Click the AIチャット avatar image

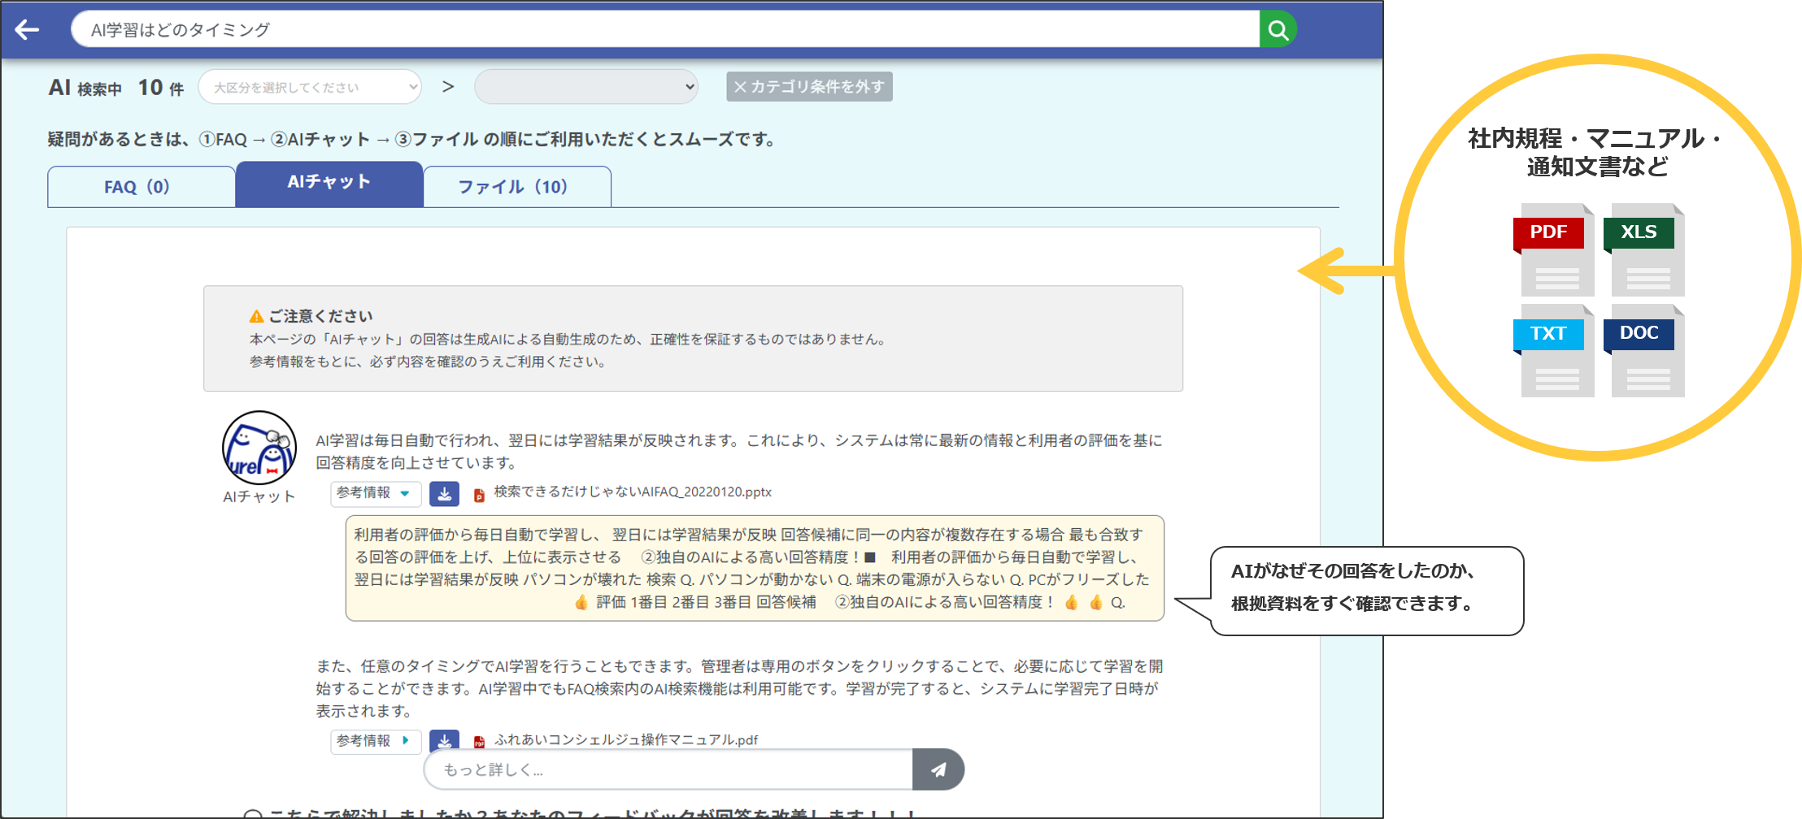tap(259, 448)
